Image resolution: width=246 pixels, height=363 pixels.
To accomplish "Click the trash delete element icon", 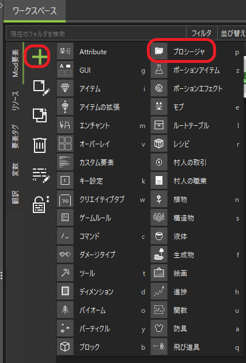I will coord(40,145).
